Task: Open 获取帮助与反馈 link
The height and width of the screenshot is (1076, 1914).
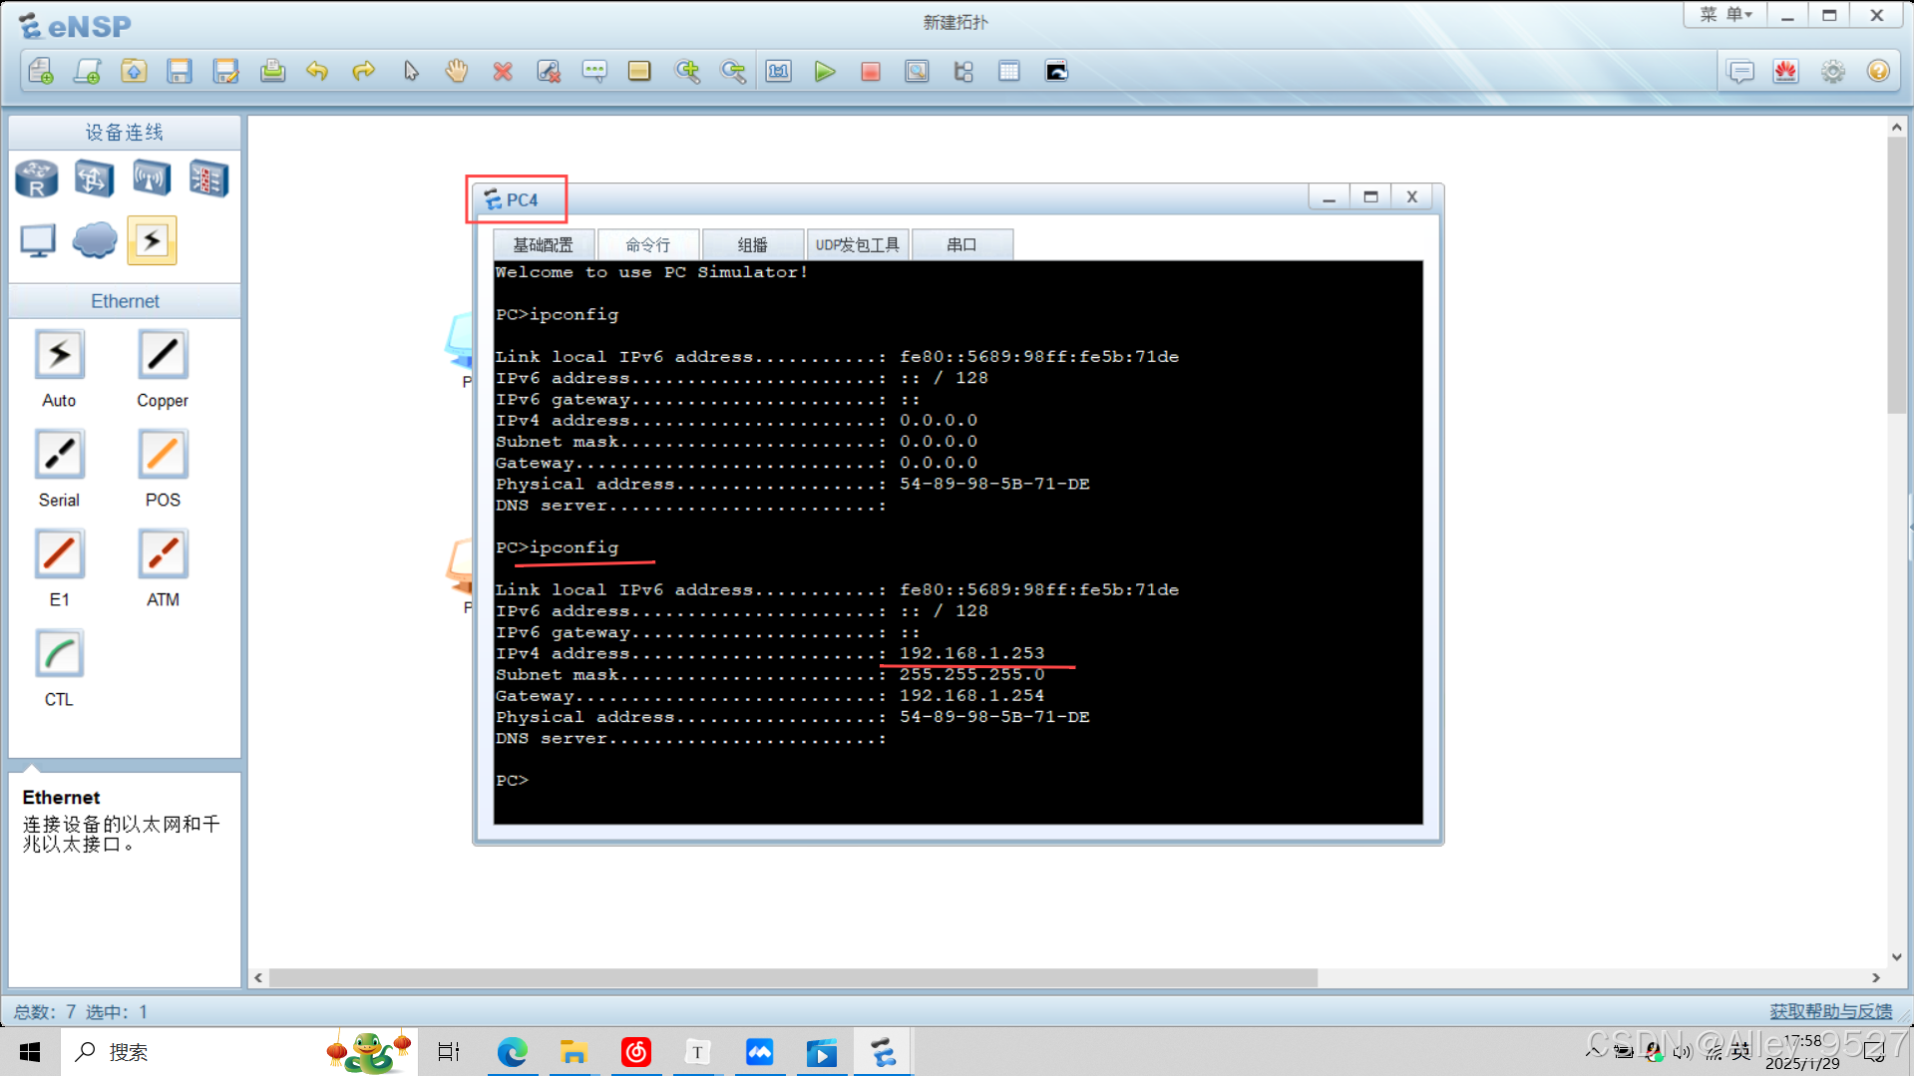Action: click(x=1829, y=1010)
